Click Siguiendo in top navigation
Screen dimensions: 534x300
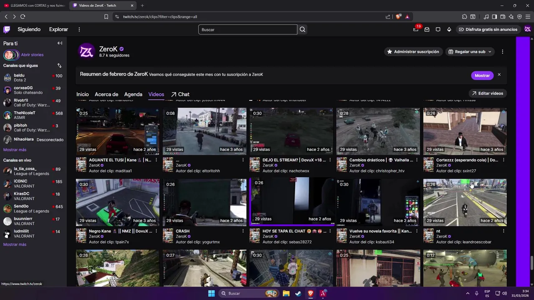pos(29,30)
